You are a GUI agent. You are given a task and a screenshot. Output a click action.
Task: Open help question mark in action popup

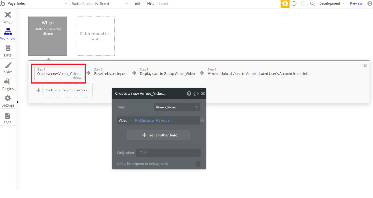(x=189, y=93)
